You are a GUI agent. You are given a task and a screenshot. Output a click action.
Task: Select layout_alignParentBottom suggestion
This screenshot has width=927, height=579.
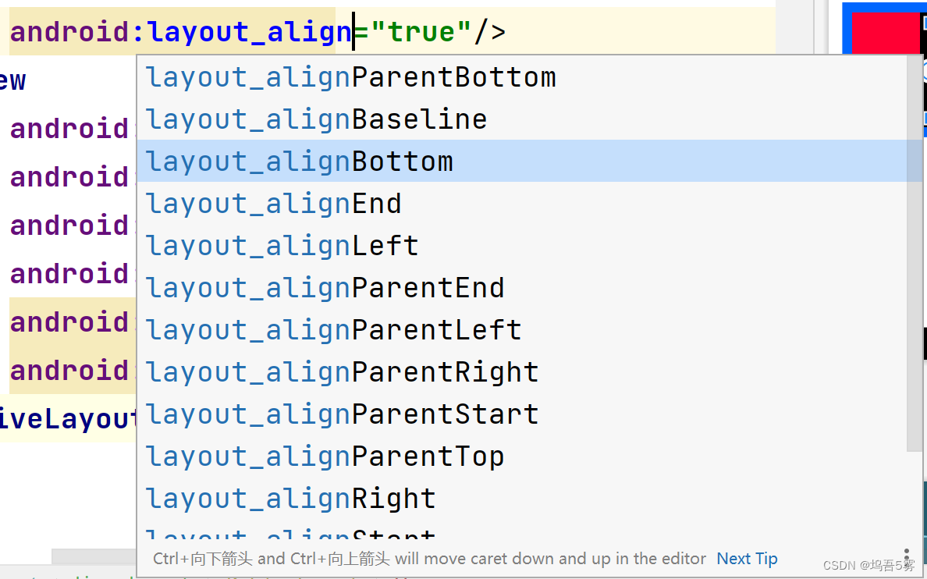[x=351, y=77]
